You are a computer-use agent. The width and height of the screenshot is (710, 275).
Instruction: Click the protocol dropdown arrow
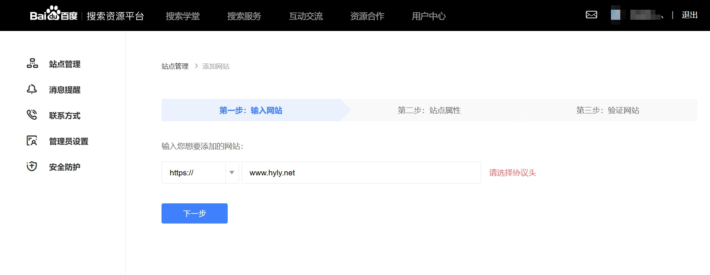pyautogui.click(x=232, y=172)
